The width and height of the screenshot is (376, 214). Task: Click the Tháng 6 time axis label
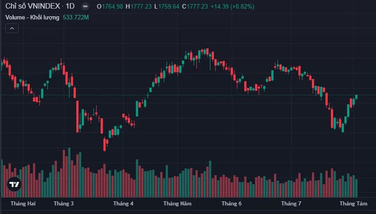[x=232, y=204]
